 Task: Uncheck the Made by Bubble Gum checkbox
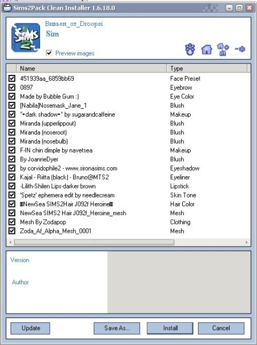pos(12,96)
